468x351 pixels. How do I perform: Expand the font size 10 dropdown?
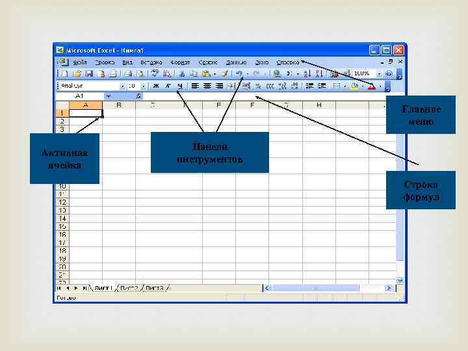[x=143, y=86]
